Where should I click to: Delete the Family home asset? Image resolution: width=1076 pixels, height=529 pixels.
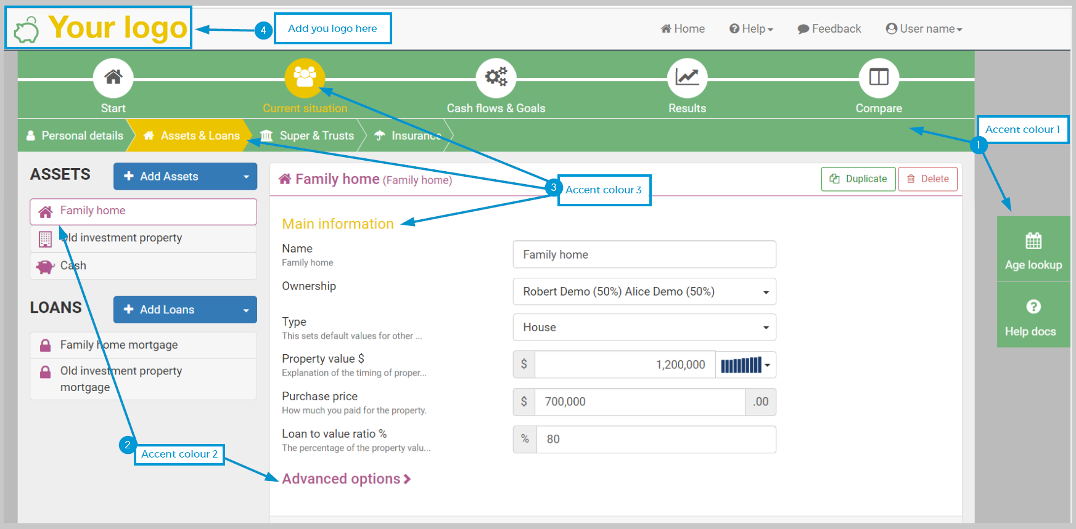927,179
